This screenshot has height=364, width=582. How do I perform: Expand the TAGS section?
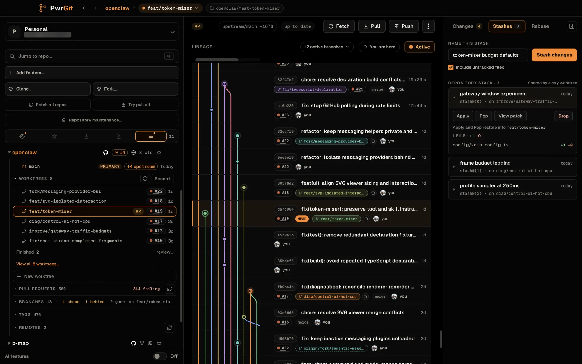click(x=15, y=315)
